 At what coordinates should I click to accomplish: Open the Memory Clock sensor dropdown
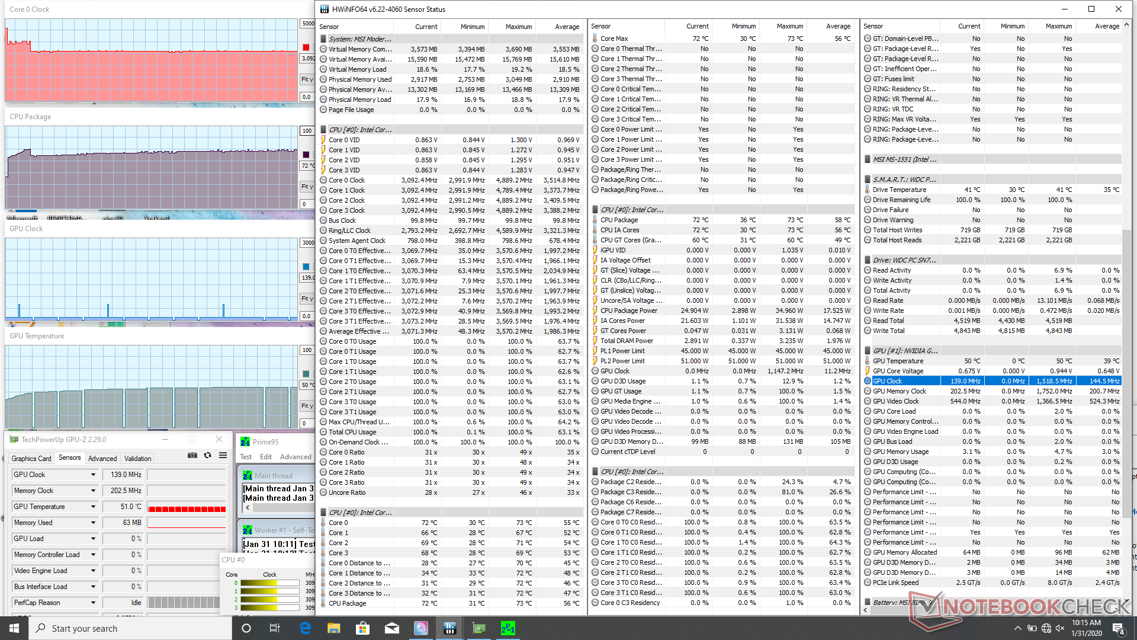93,491
